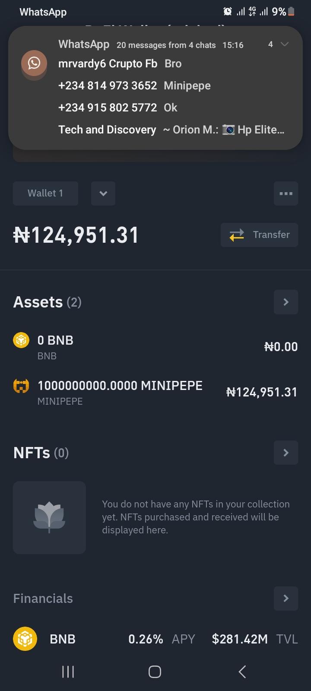This screenshot has width=311, height=691.
Task: Open the three-dots wallet options menu
Action: [286, 193]
